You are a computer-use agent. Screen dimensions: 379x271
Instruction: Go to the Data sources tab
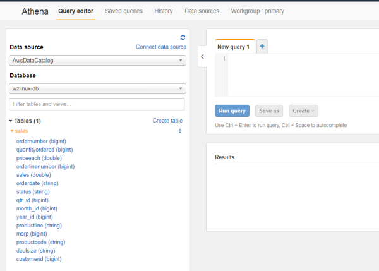pos(202,11)
